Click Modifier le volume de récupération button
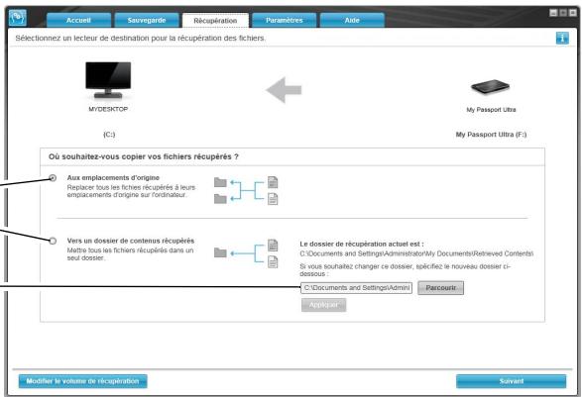582x397 pixels. pyautogui.click(x=82, y=381)
